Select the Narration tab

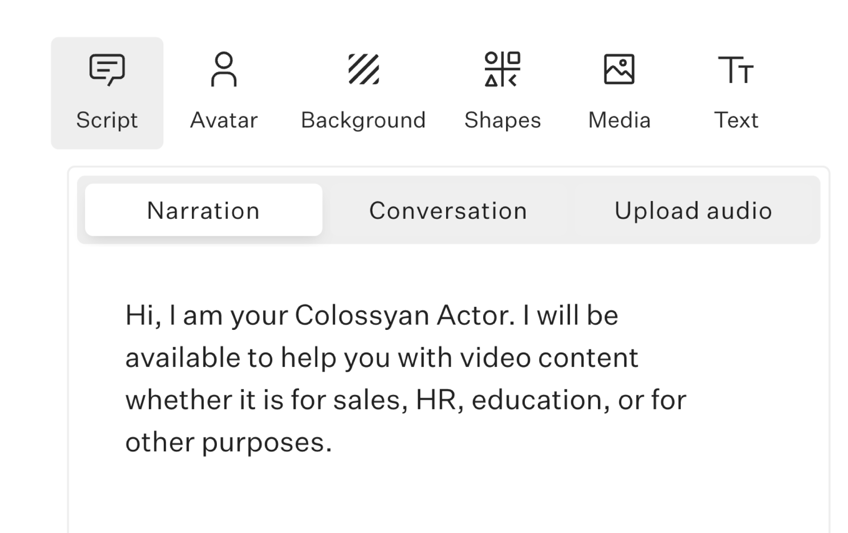tap(203, 211)
